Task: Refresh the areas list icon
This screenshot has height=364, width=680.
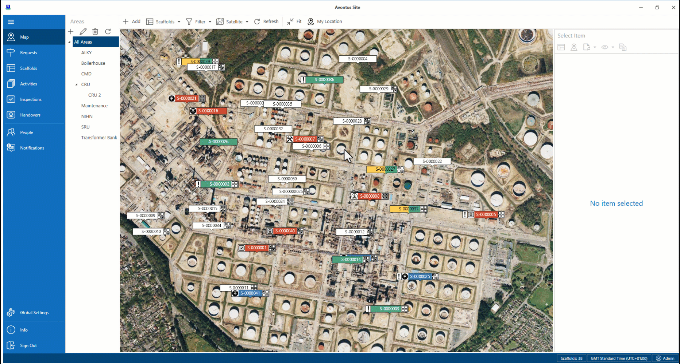Action: tap(108, 32)
